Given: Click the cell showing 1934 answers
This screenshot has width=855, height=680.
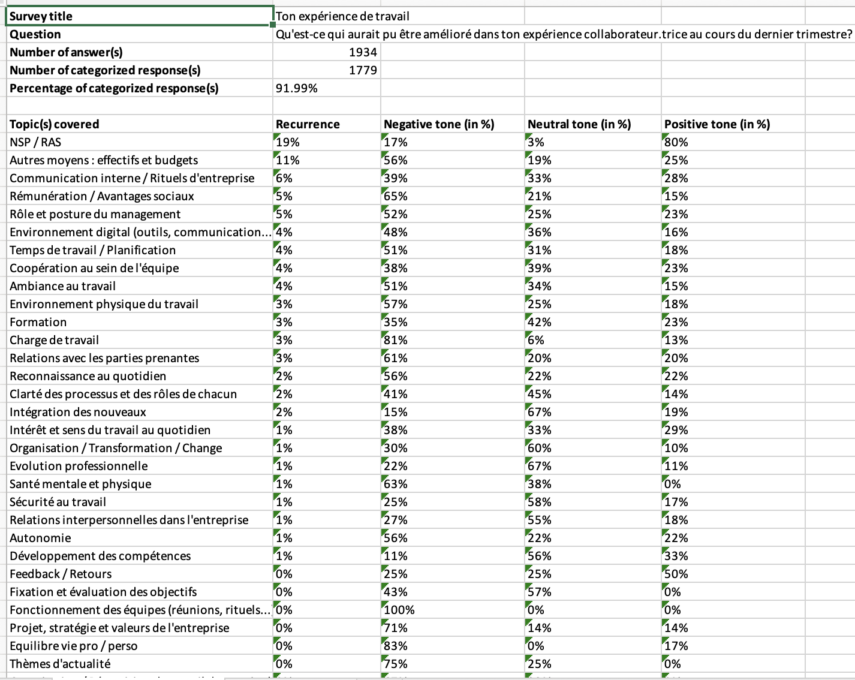Looking at the screenshot, I should pos(363,52).
